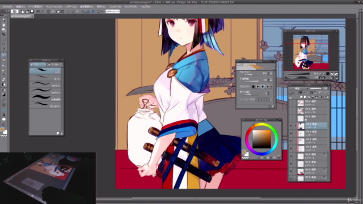The image size is (363, 204).
Task: Open Sub Tool panel menu icon
Action: (x=31, y=61)
